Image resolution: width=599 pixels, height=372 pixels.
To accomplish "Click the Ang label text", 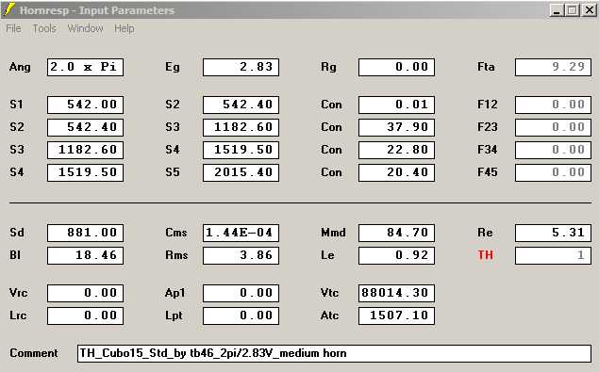I will (x=20, y=67).
